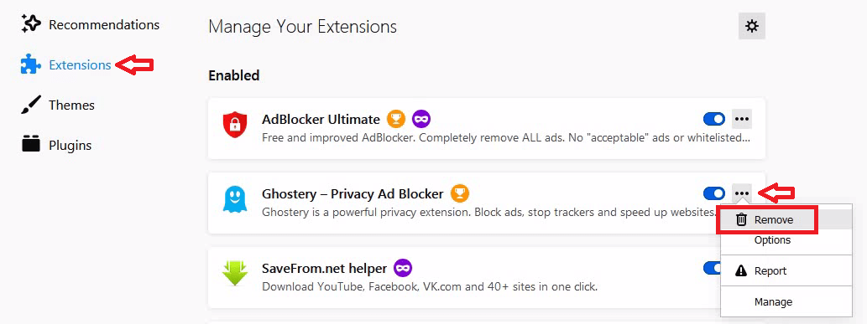
Task: Click the Themes paintbrush icon
Action: pyautogui.click(x=31, y=105)
